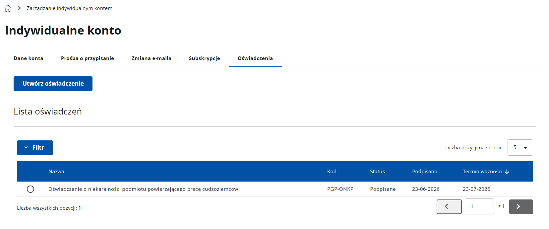The image size is (549, 229).
Task: Expand the Filtr panel
Action: click(35, 148)
